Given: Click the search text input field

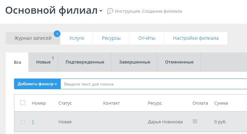Looking at the screenshot, I should (154, 84).
